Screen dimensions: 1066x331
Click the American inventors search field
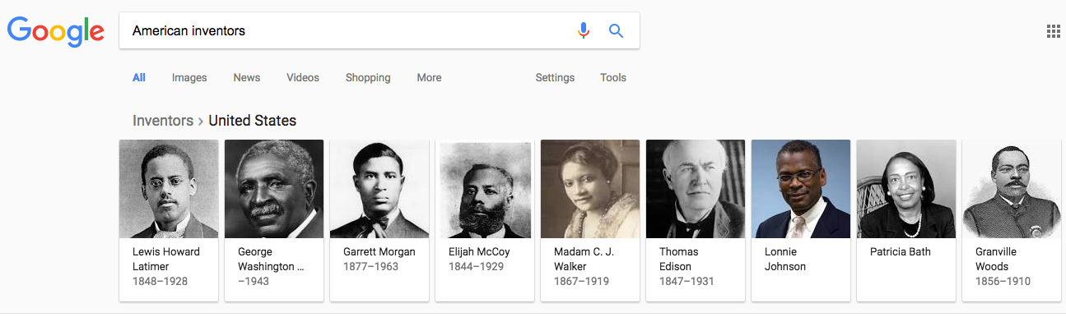tap(346, 31)
